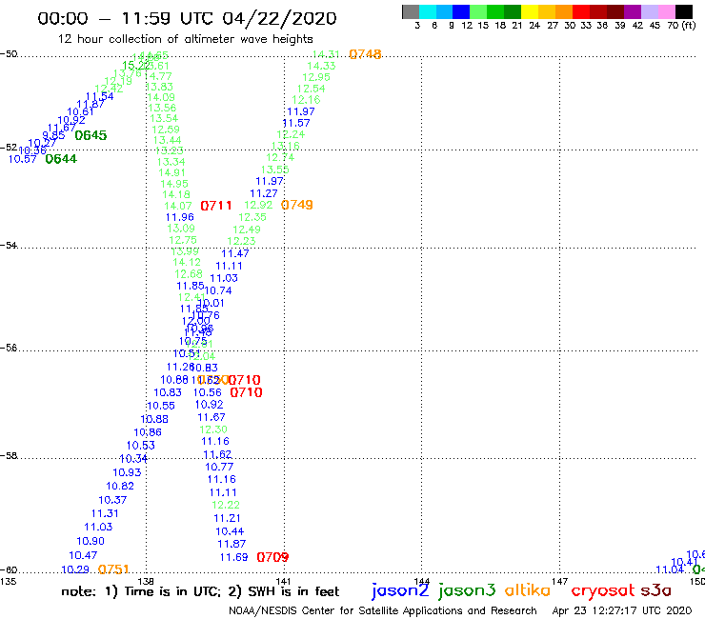705x619 pixels.
Task: Click the gray swatch in the color legend
Action: point(411,11)
